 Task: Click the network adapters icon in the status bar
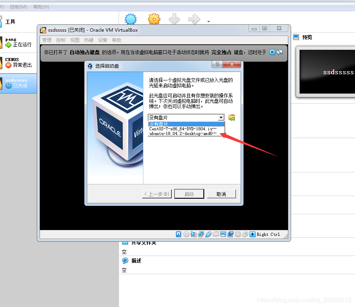point(201,234)
